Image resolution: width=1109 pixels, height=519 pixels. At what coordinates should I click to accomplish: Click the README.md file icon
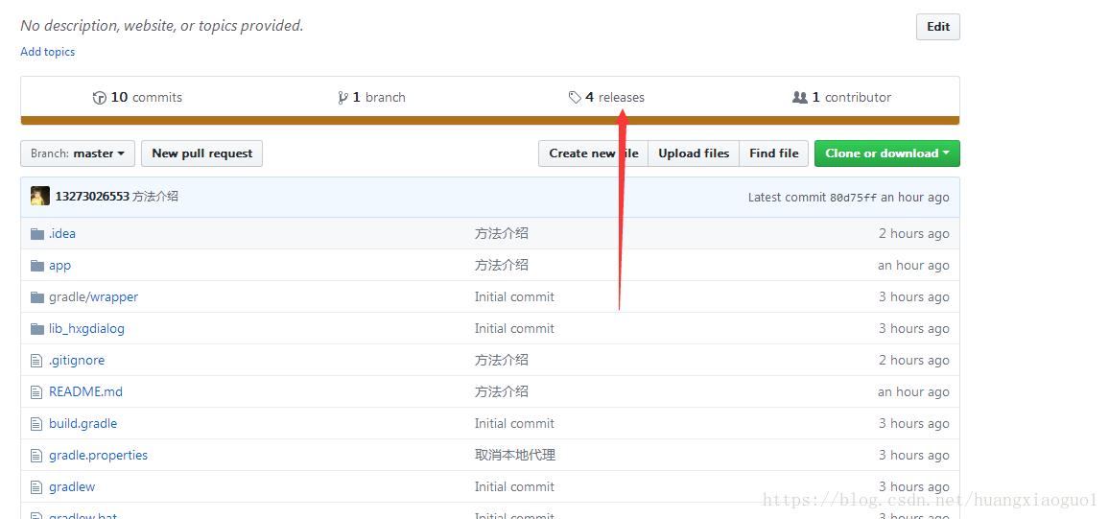pyautogui.click(x=36, y=391)
